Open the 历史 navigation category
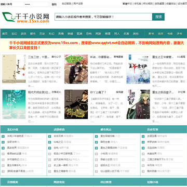 42,34
